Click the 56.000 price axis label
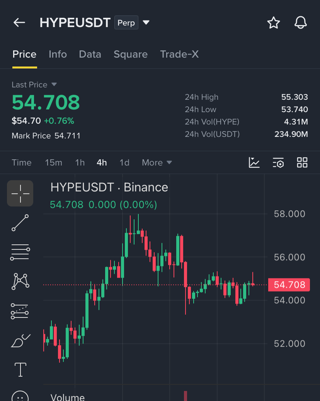Viewport: 320px width, 401px height. point(289,257)
